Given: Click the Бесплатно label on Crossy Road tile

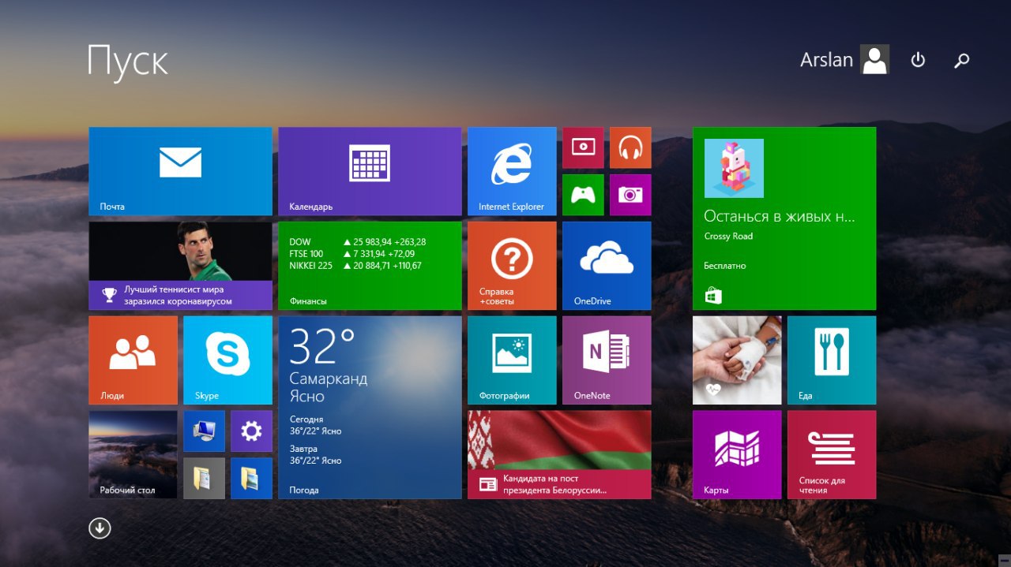Looking at the screenshot, I should tap(725, 266).
